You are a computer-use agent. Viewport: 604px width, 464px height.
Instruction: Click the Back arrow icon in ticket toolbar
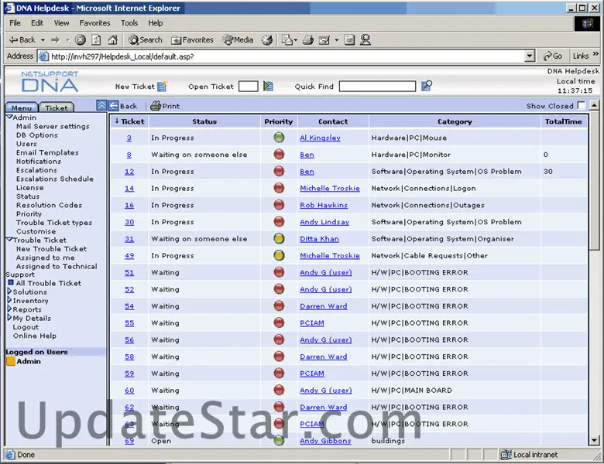tap(113, 105)
